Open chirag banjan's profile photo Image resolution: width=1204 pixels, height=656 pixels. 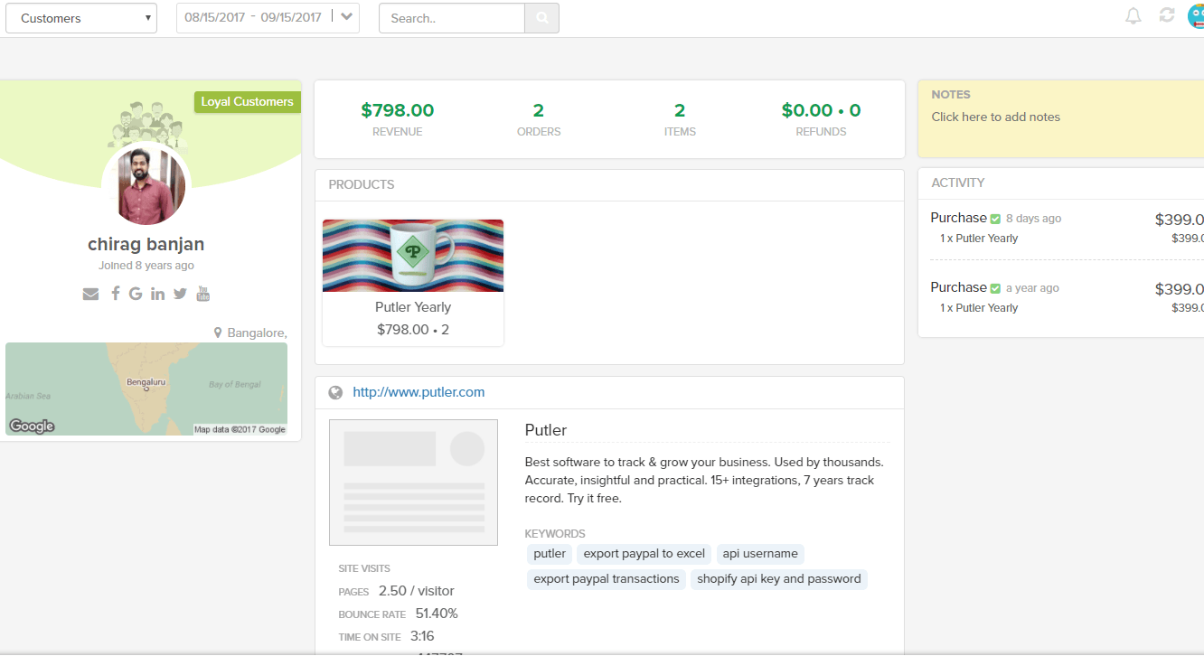pos(151,186)
